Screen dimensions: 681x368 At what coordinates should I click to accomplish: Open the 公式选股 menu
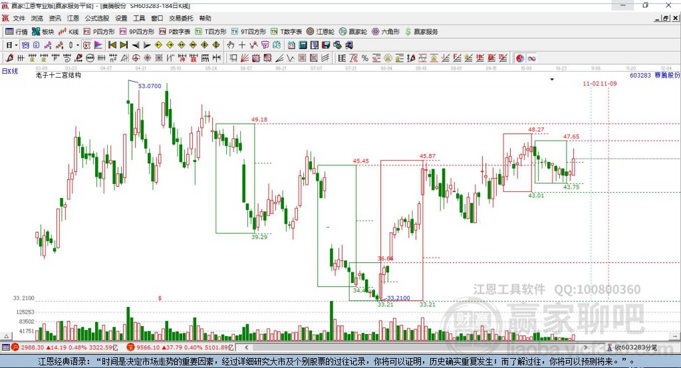(97, 18)
